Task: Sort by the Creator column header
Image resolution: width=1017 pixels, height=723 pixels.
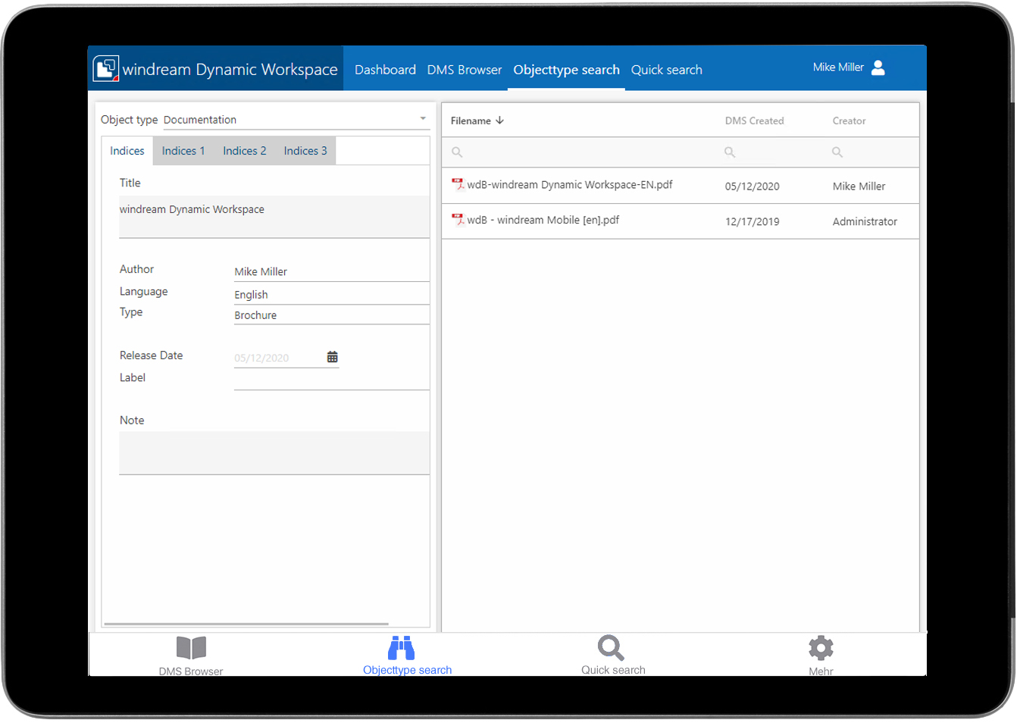Action: 849,121
